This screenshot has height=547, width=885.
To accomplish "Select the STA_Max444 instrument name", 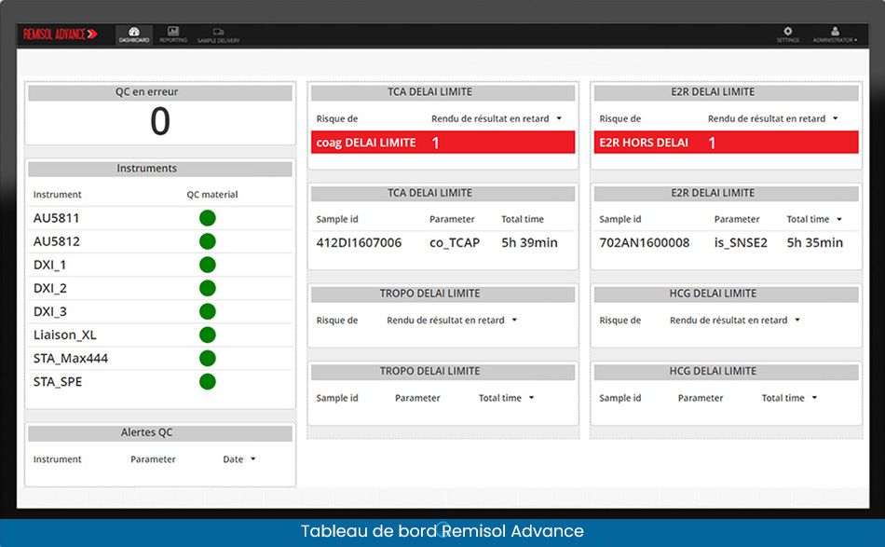I will click(x=71, y=359).
